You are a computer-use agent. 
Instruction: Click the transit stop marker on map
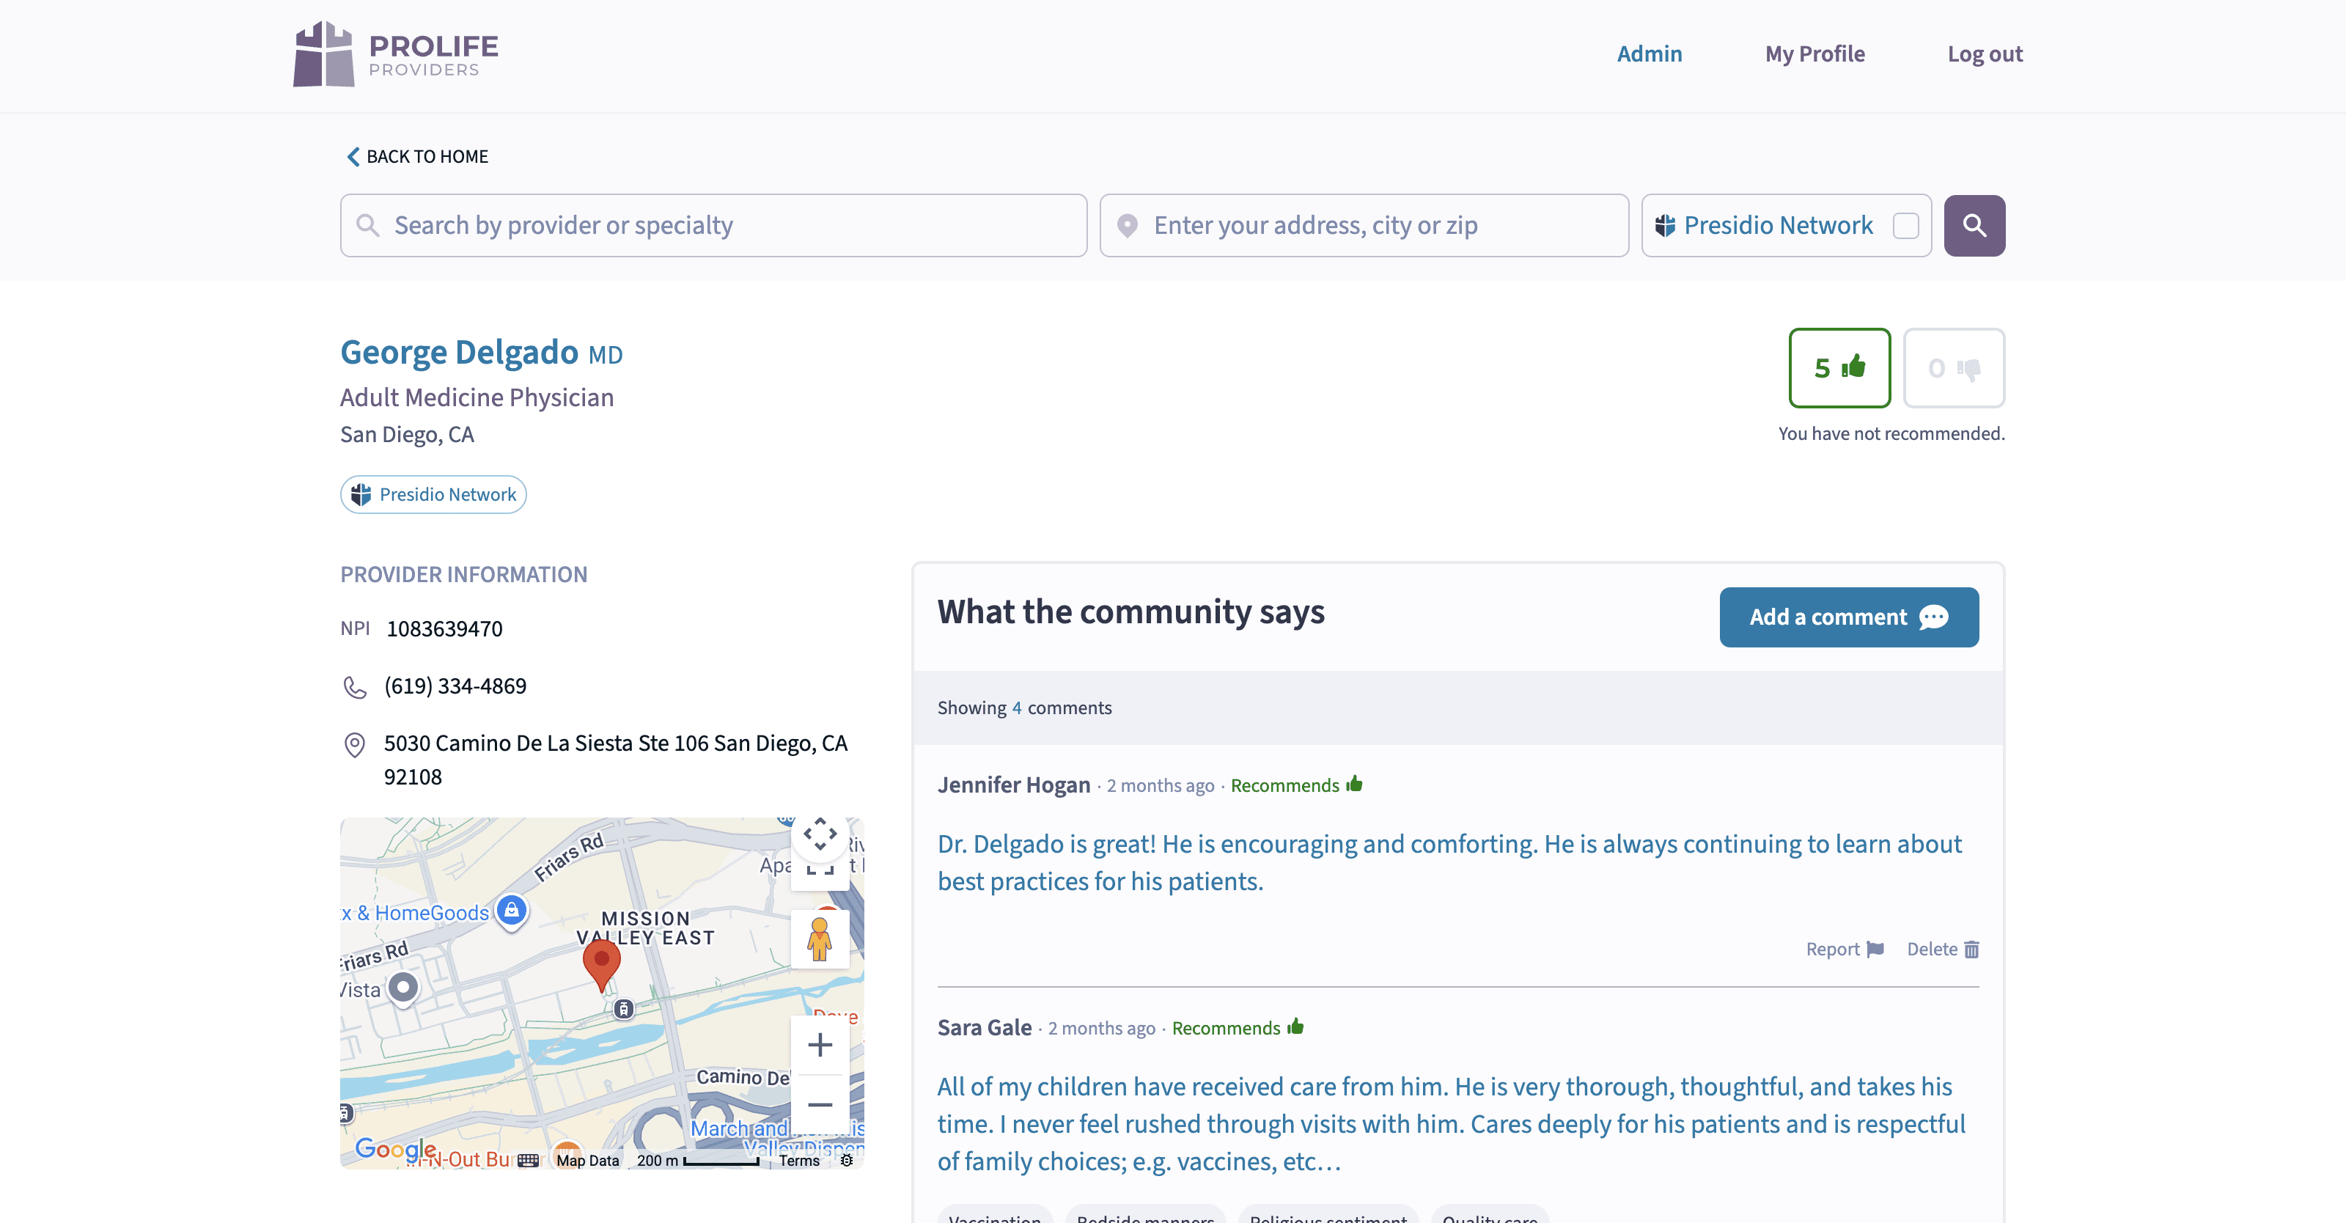pos(624,1008)
